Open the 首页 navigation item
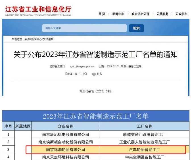This screenshot has height=160, width=192. click(102, 14)
